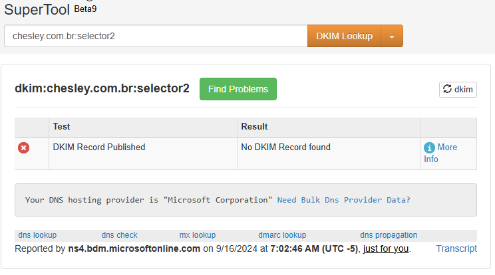This screenshot has width=495, height=275.
Task: Open the dns lookup tool link
Action: point(37,235)
